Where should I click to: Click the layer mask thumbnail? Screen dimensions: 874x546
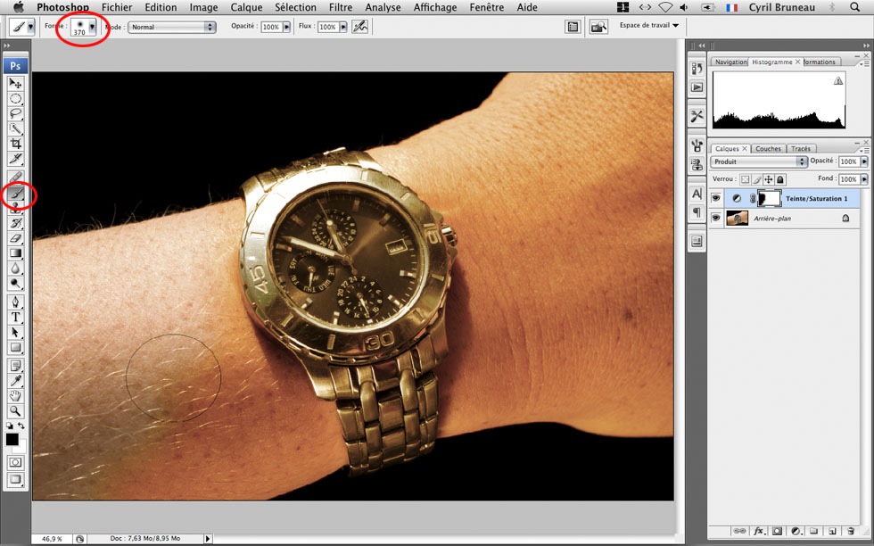tap(770, 198)
